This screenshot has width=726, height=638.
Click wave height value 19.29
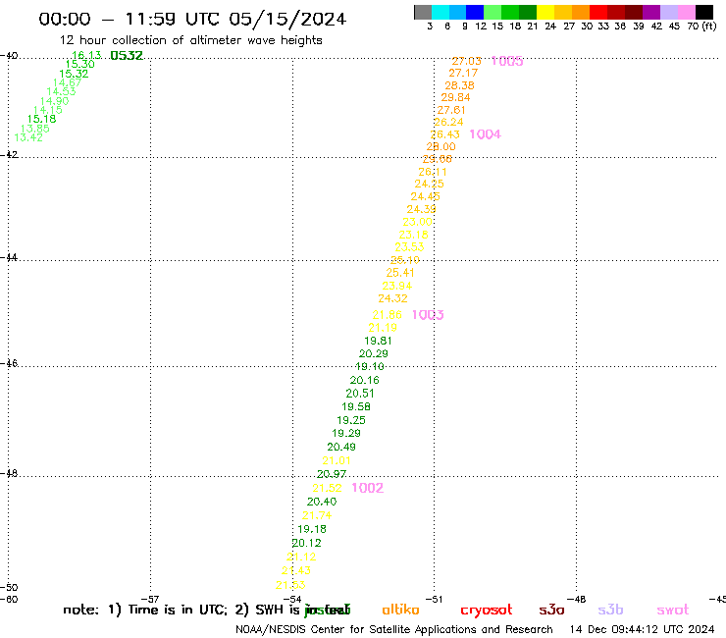346,433
